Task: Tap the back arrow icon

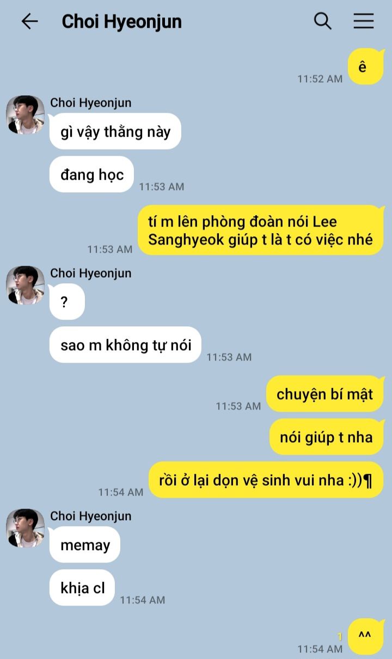Action: pos(29,21)
